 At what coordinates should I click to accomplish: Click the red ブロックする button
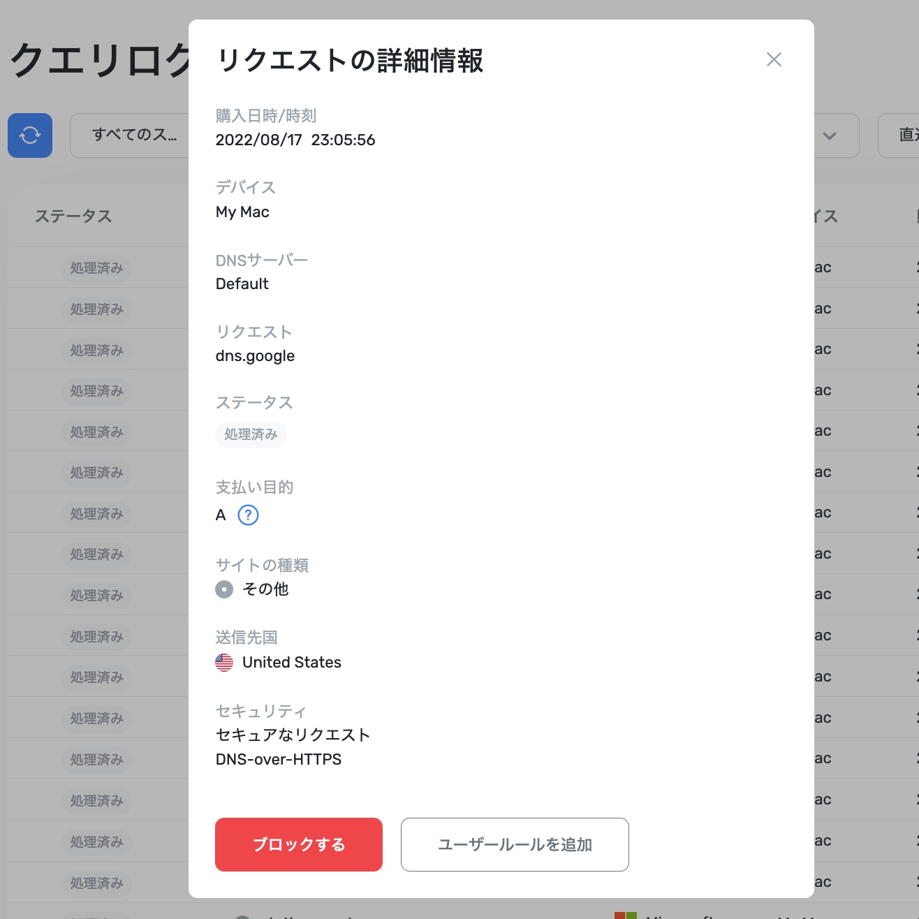pos(299,844)
